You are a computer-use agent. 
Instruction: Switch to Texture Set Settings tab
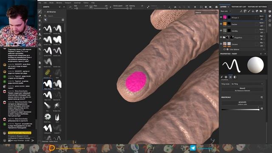coord(257,7)
